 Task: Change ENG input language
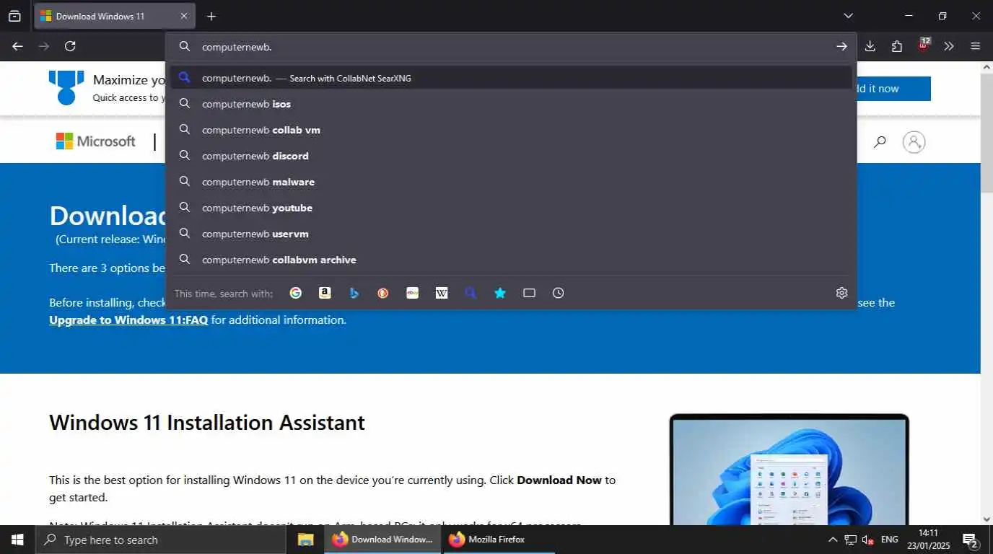pyautogui.click(x=890, y=540)
